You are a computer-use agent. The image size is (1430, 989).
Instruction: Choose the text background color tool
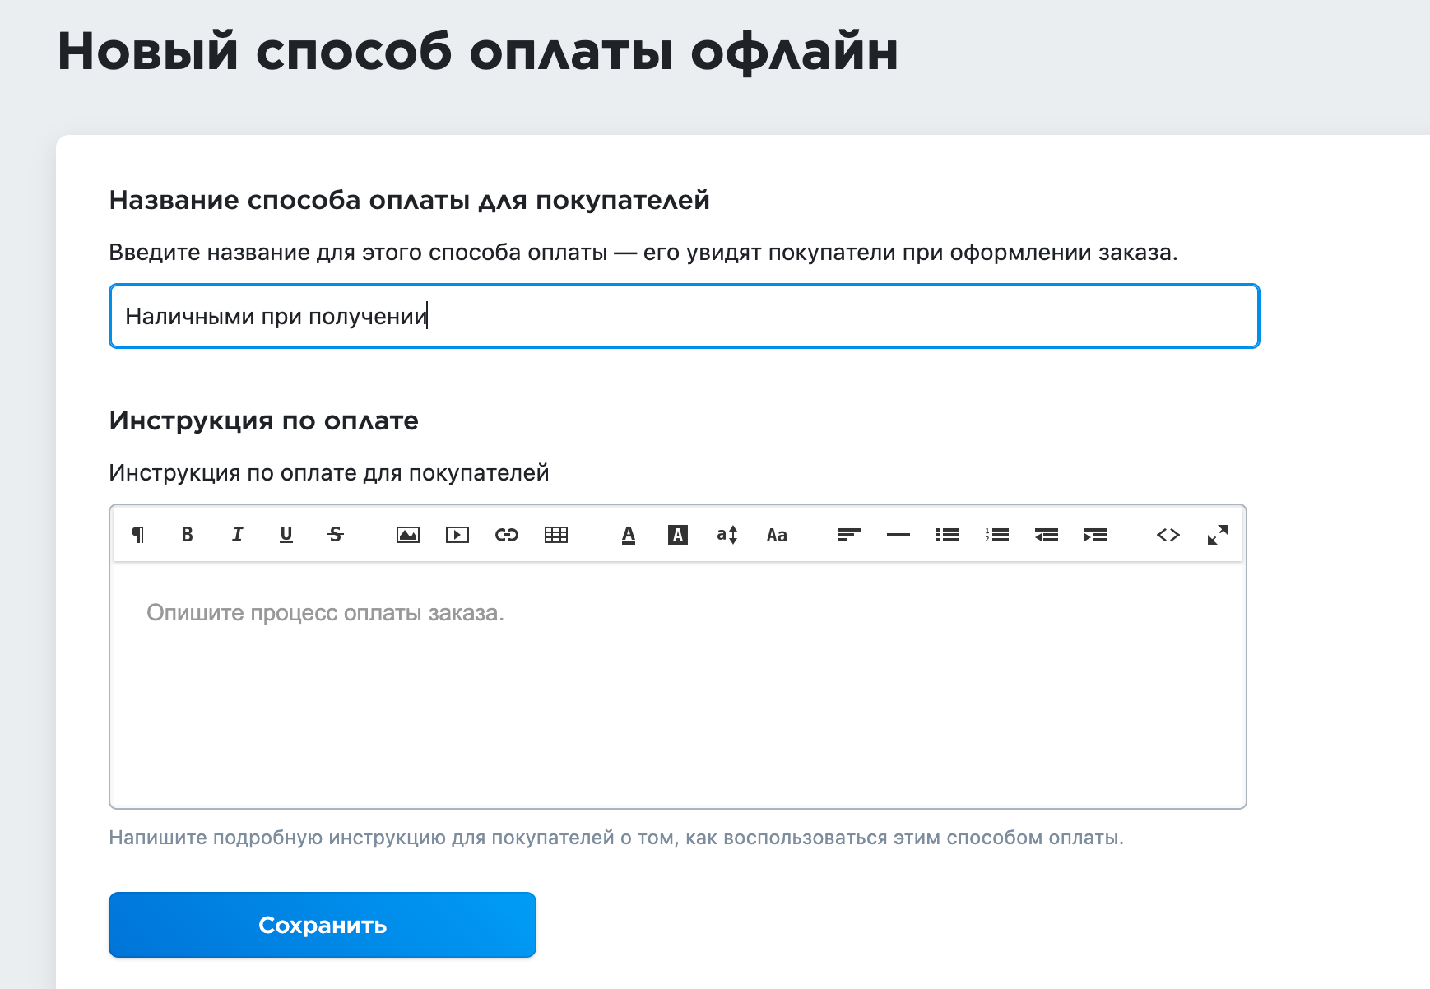tap(678, 535)
